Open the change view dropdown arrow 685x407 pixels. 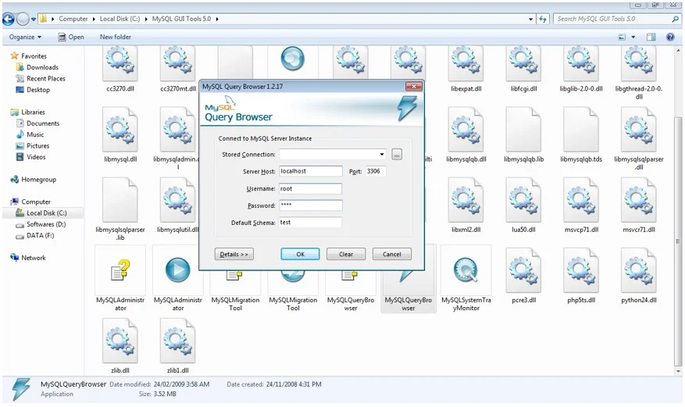(633, 37)
